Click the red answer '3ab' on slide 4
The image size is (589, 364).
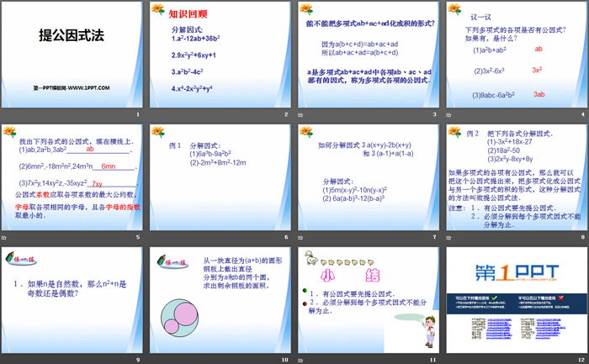[539, 94]
